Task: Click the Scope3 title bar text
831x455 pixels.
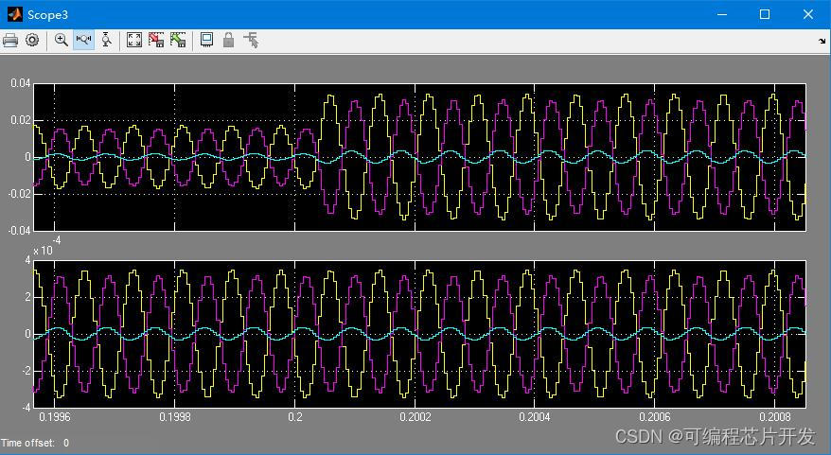Action: click(47, 15)
